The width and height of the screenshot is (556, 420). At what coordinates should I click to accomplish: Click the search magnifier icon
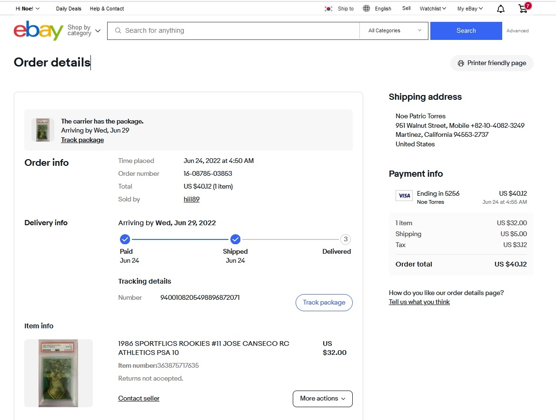click(x=118, y=31)
